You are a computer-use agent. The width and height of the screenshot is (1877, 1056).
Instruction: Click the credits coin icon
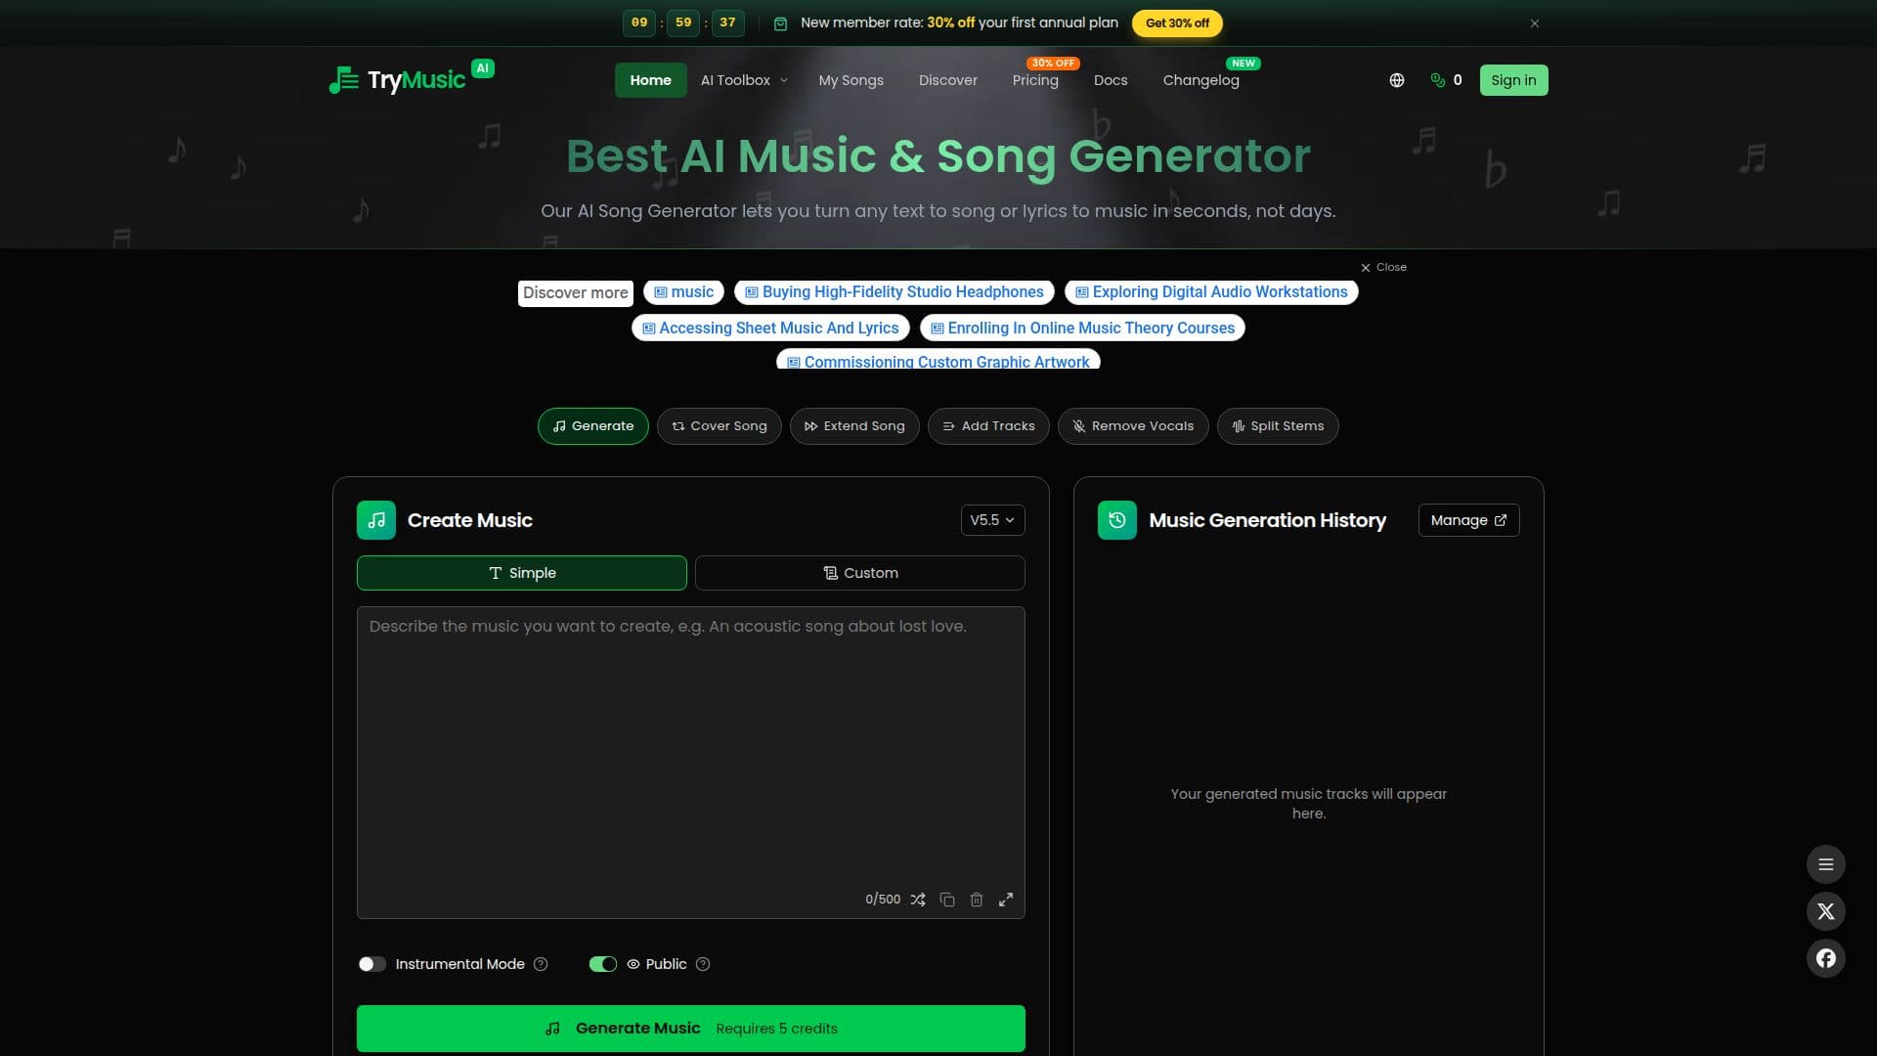click(x=1437, y=80)
